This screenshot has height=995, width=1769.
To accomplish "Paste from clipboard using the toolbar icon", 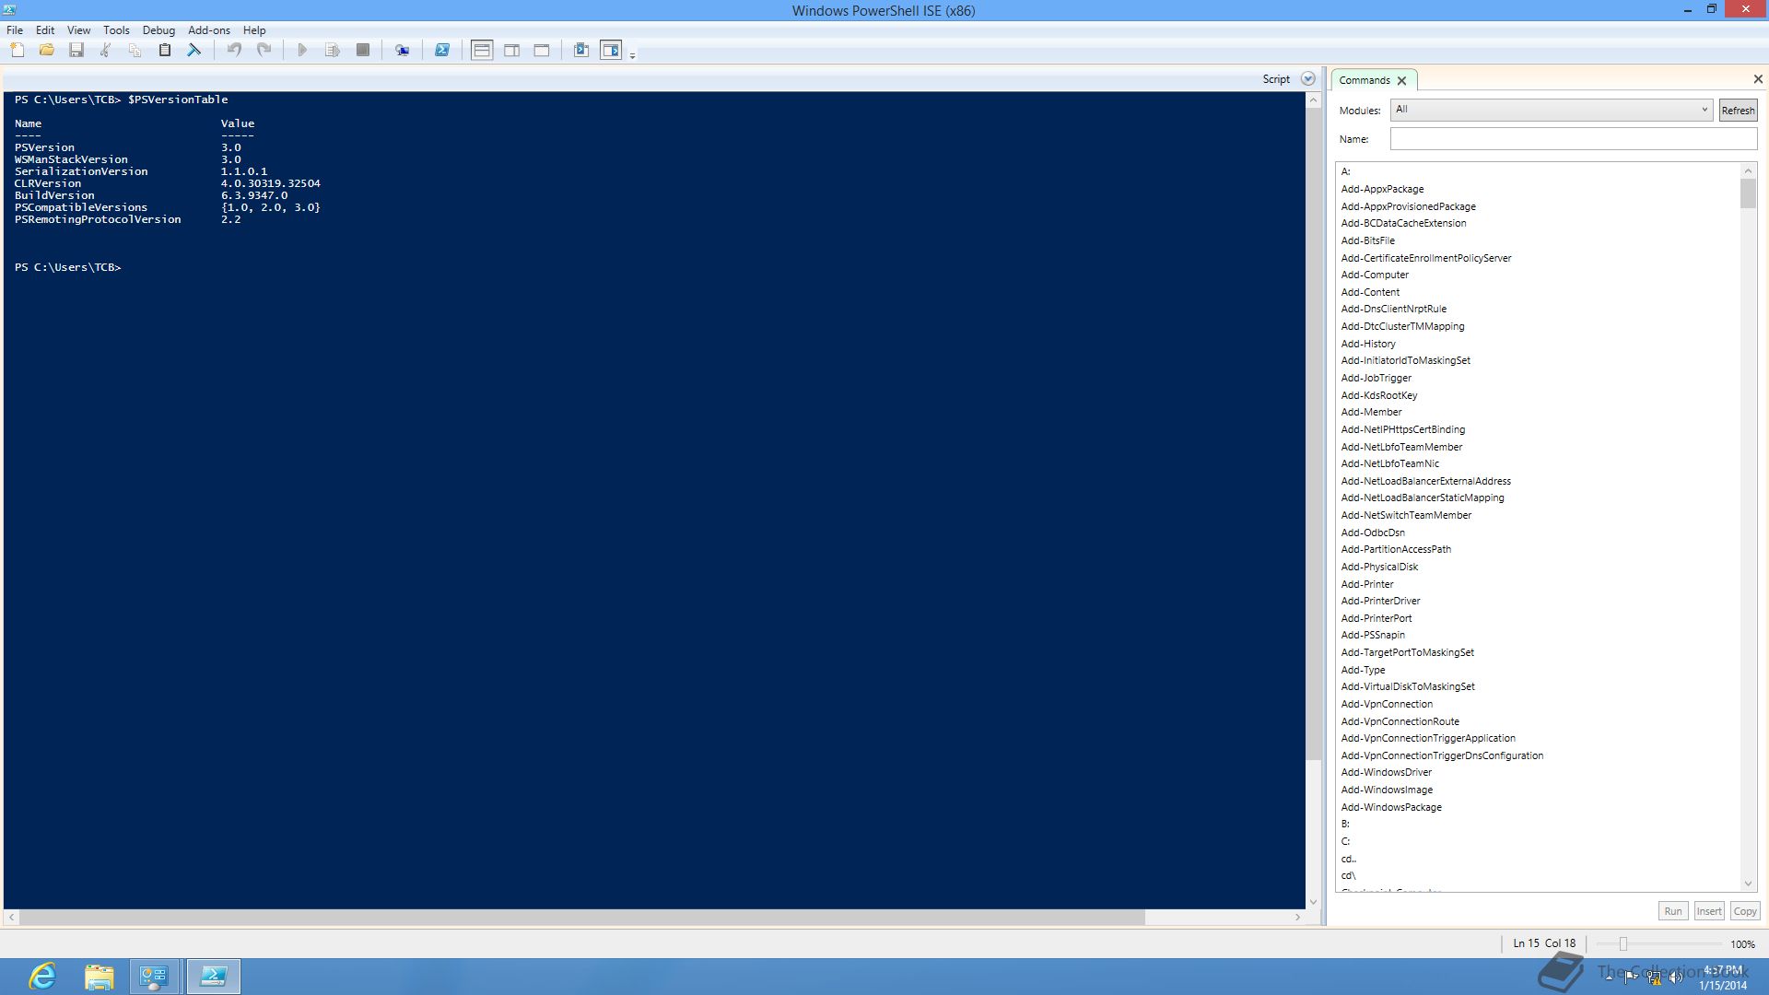I will pos(165,50).
